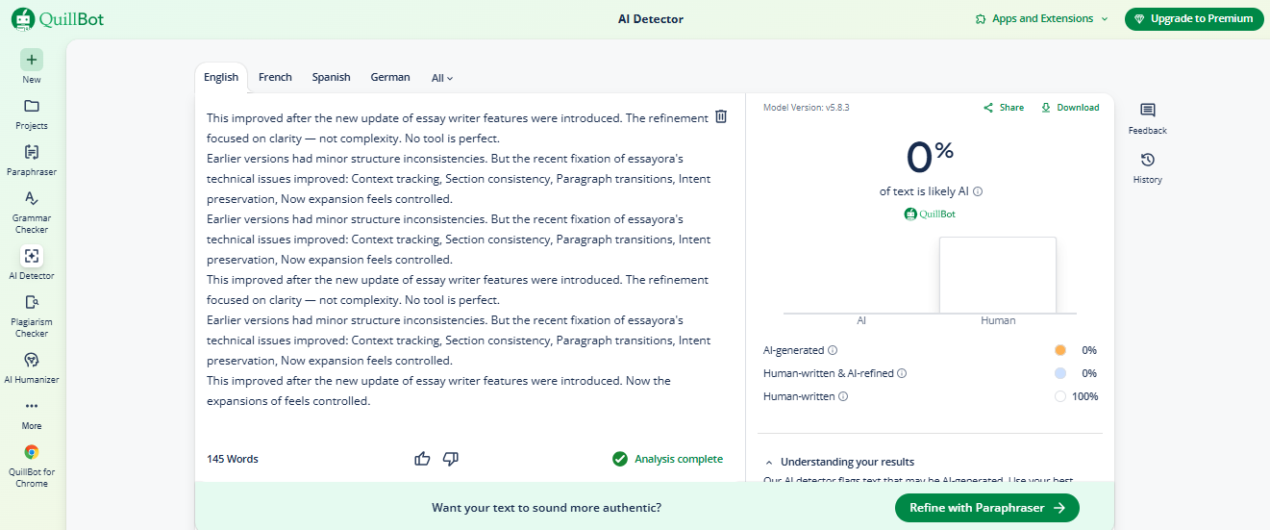Open the All languages dropdown
The image size is (1270, 530).
coord(442,78)
